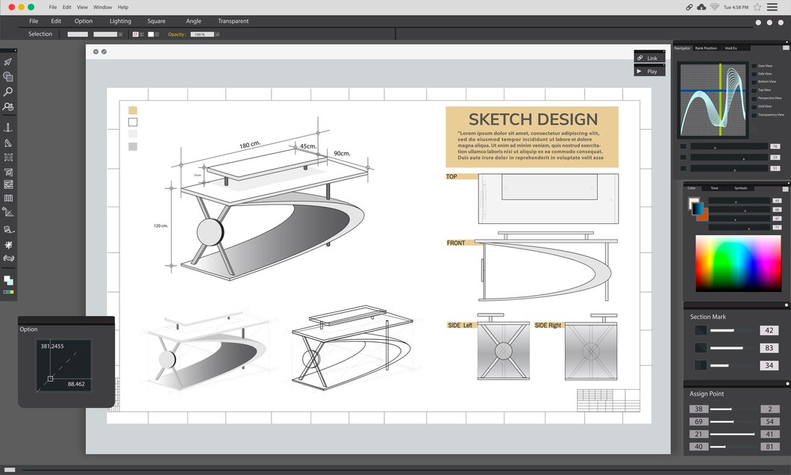Image resolution: width=791 pixels, height=475 pixels.
Task: Toggle Perspective View on
Action: pos(754,98)
